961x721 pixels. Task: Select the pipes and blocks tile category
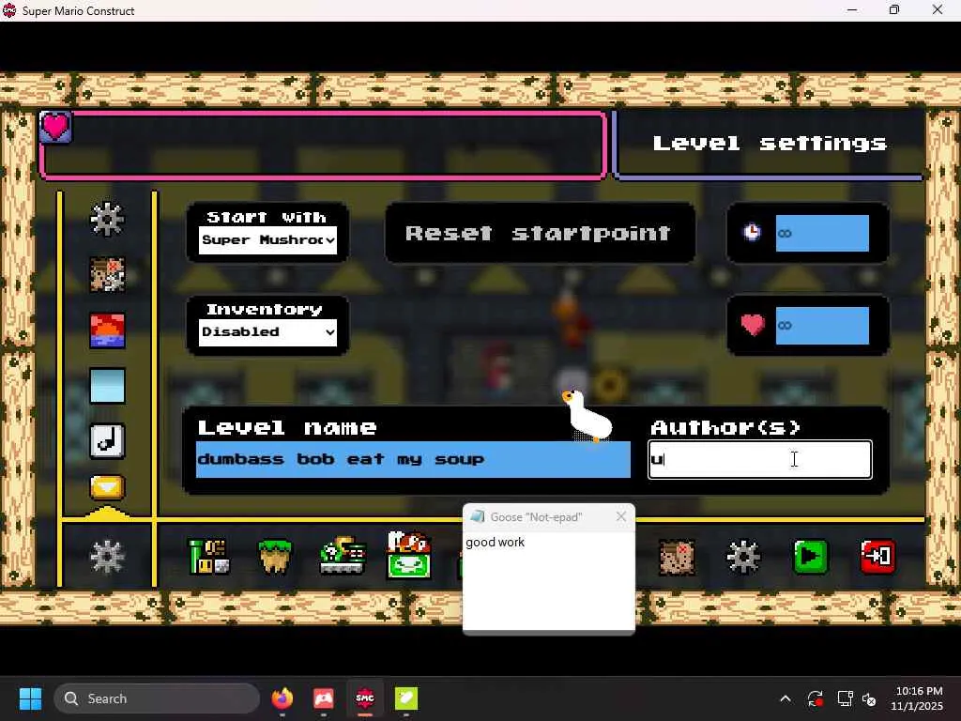(x=208, y=557)
